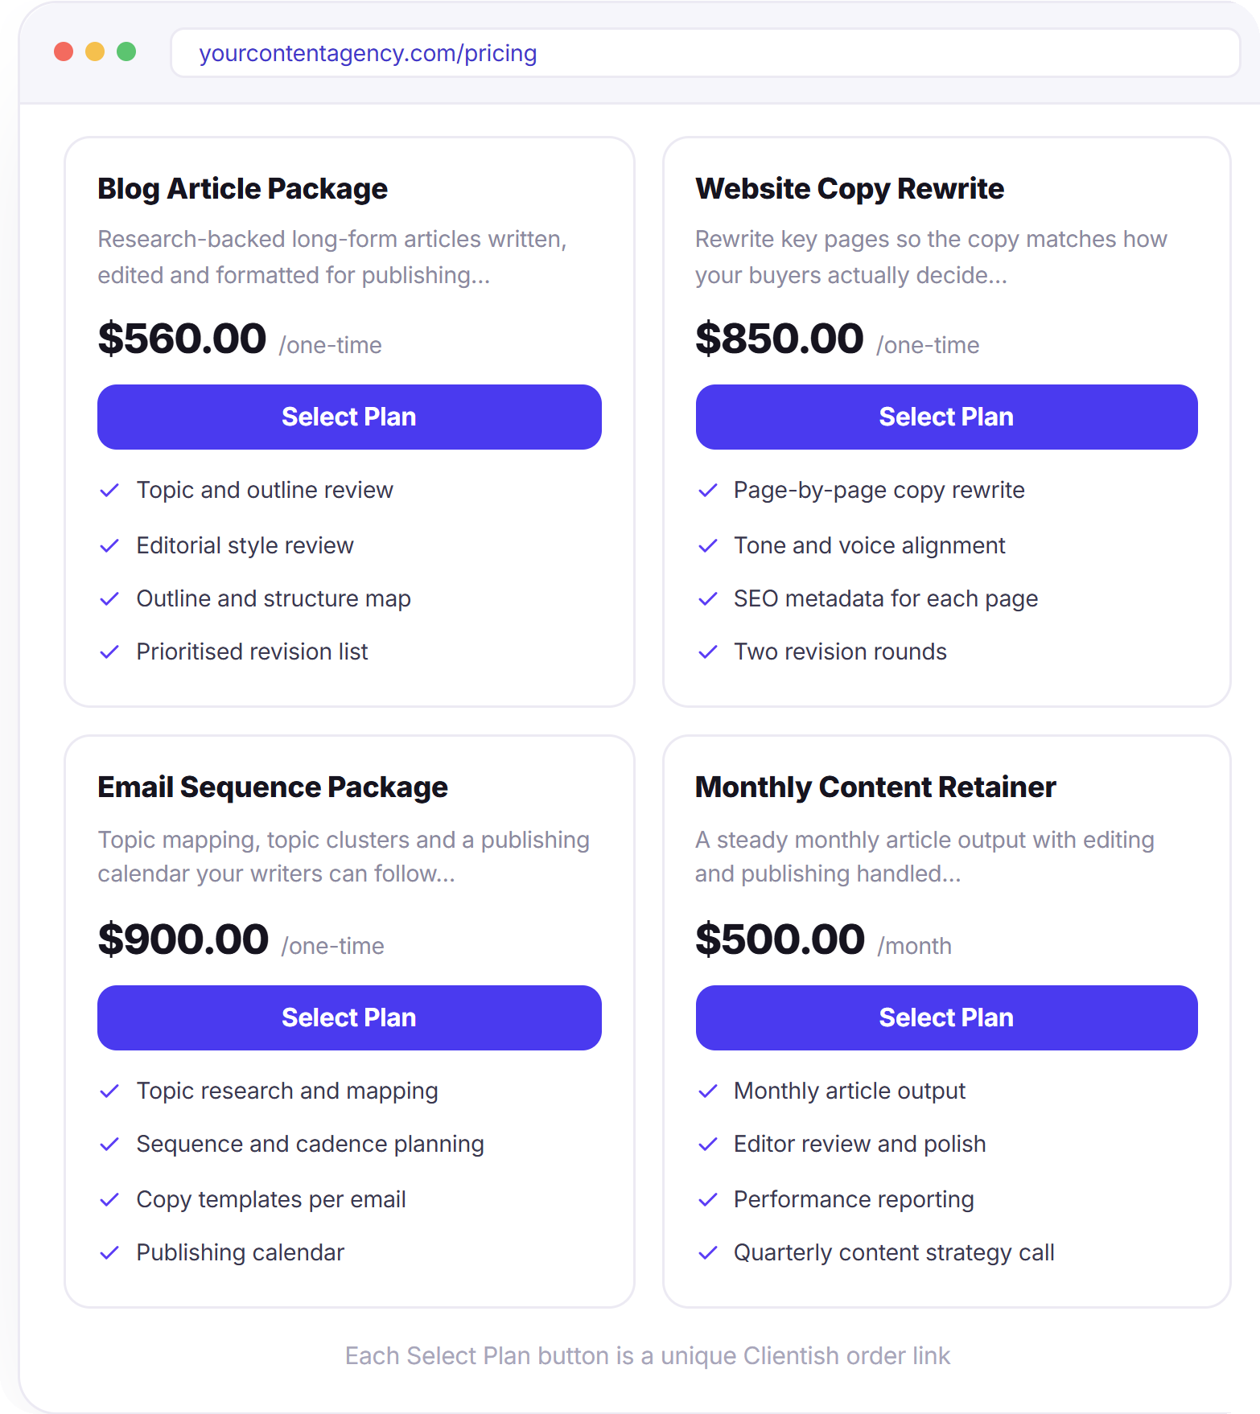
Task: Click the checkmark next to Quarterly content strategy call
Action: [x=707, y=1253]
